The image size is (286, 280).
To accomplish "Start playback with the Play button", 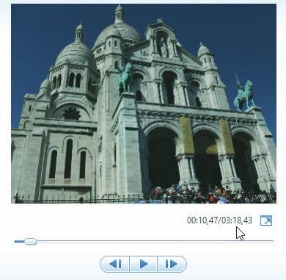I will click(x=143, y=264).
